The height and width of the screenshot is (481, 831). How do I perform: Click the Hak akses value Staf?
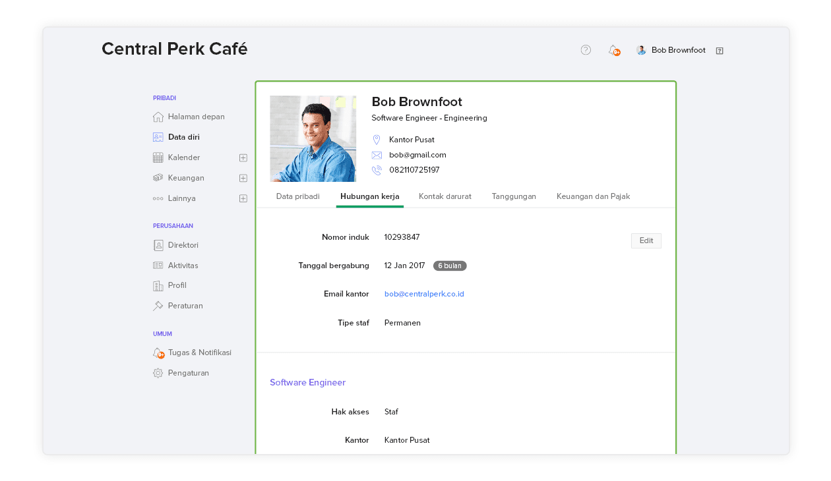(391, 412)
